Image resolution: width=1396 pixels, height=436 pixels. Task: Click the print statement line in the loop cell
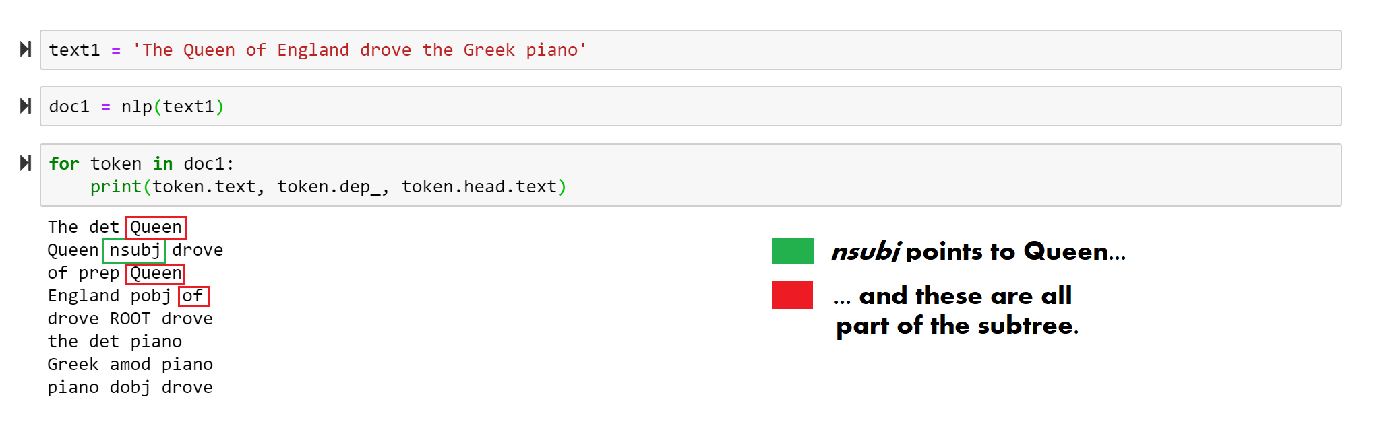(x=328, y=187)
